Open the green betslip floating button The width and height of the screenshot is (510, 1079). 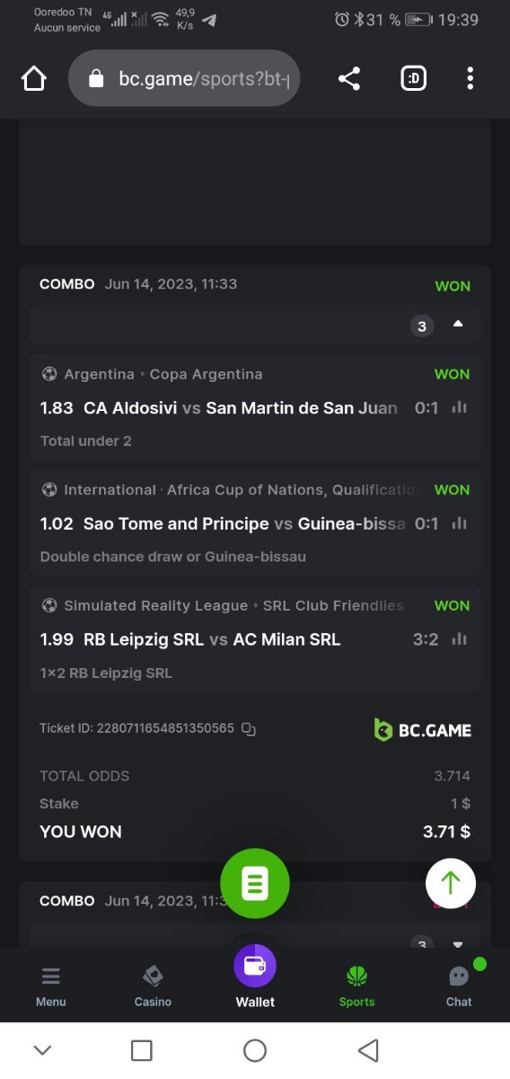click(x=255, y=883)
